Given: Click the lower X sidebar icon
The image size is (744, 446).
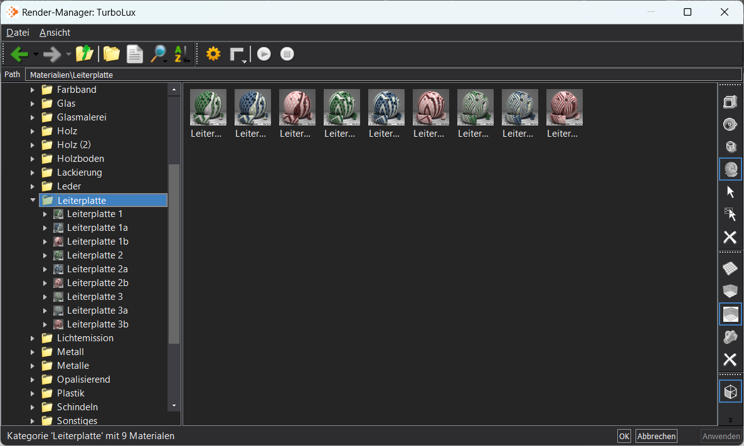Looking at the screenshot, I should (x=730, y=359).
